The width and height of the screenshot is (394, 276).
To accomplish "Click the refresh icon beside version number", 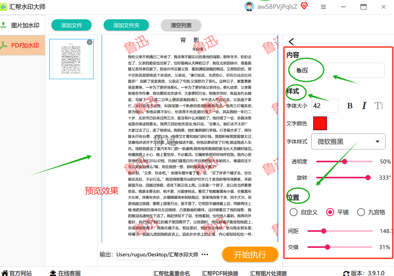I will 346,273.
